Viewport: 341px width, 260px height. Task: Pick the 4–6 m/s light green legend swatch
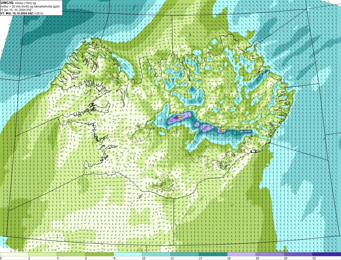coord(71,254)
